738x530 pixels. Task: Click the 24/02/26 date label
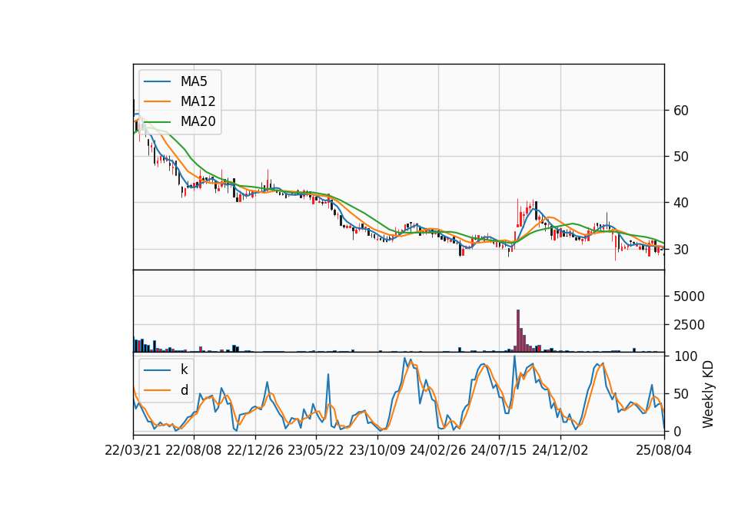point(438,450)
